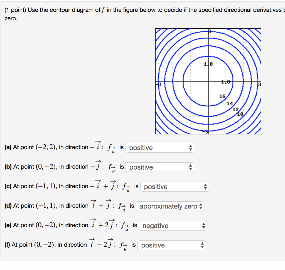This screenshot has width=285, height=270.
Task: Select the 'positive' value shown in part (f)
Action: [153, 245]
